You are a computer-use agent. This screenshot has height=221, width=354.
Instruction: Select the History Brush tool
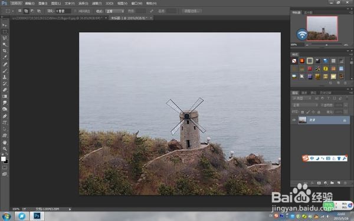5,84
